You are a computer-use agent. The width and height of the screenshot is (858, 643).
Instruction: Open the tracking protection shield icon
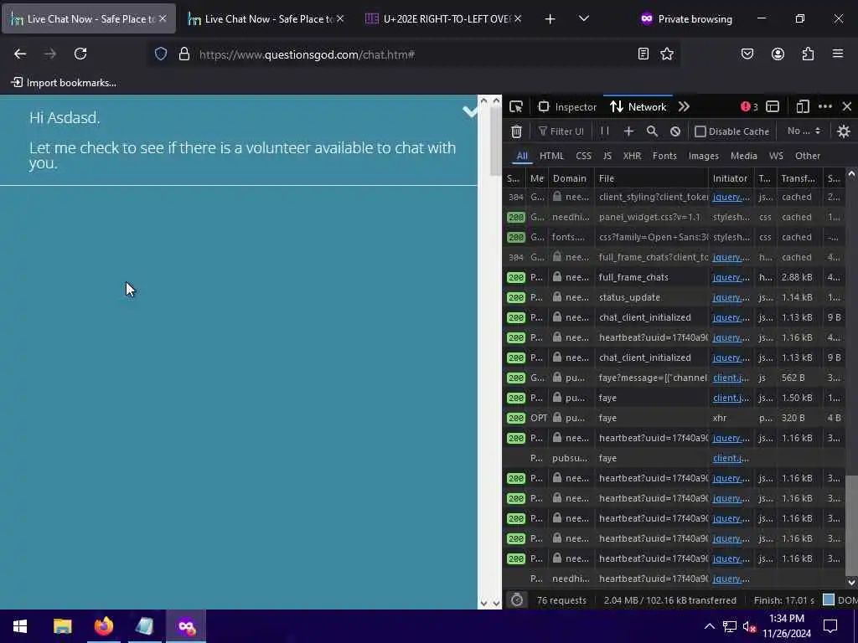pos(160,54)
